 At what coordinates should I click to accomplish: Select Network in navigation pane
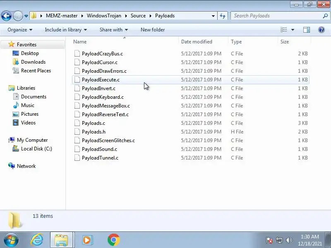point(26,166)
